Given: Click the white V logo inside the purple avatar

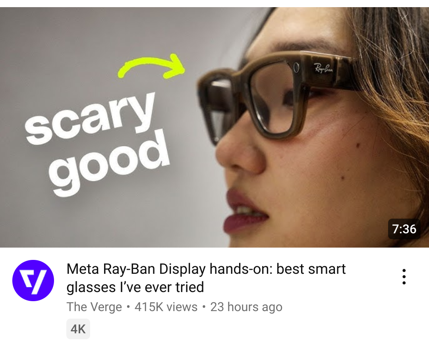Looking at the screenshot, I should click(33, 281).
